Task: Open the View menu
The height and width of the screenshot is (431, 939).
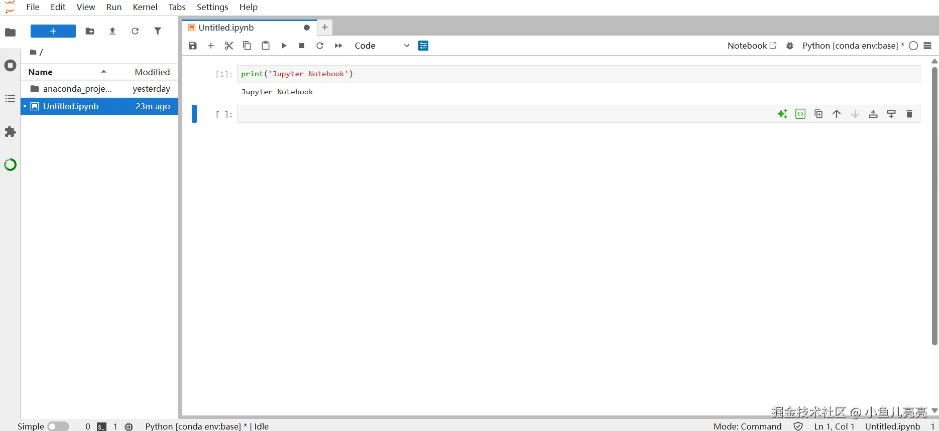Action: (x=86, y=7)
